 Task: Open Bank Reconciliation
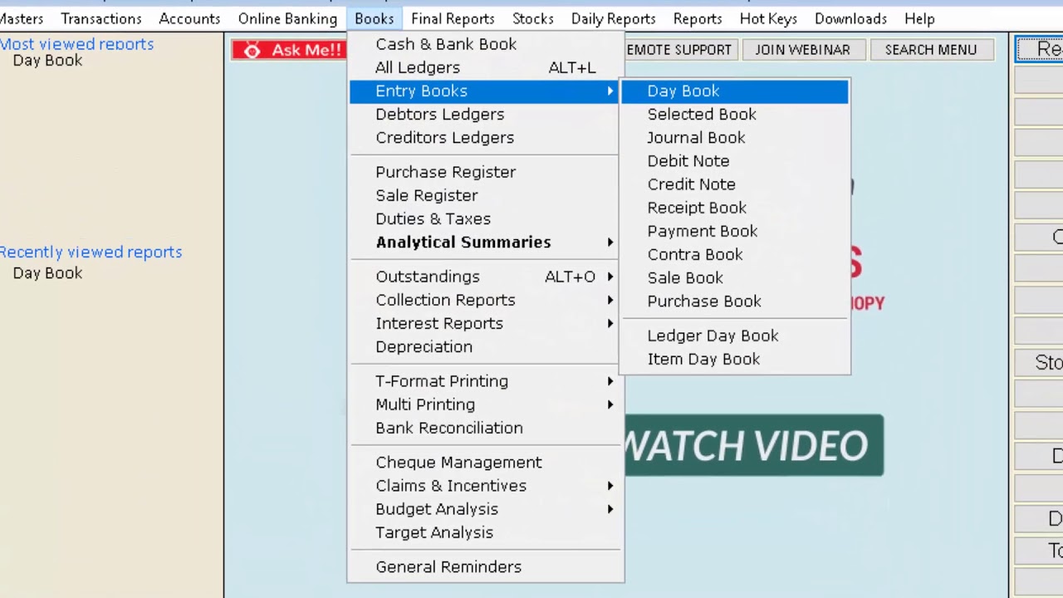[x=486, y=428]
